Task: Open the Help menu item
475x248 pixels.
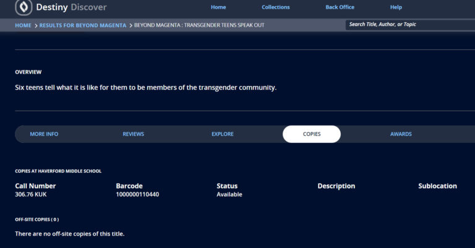Action: coord(396,7)
